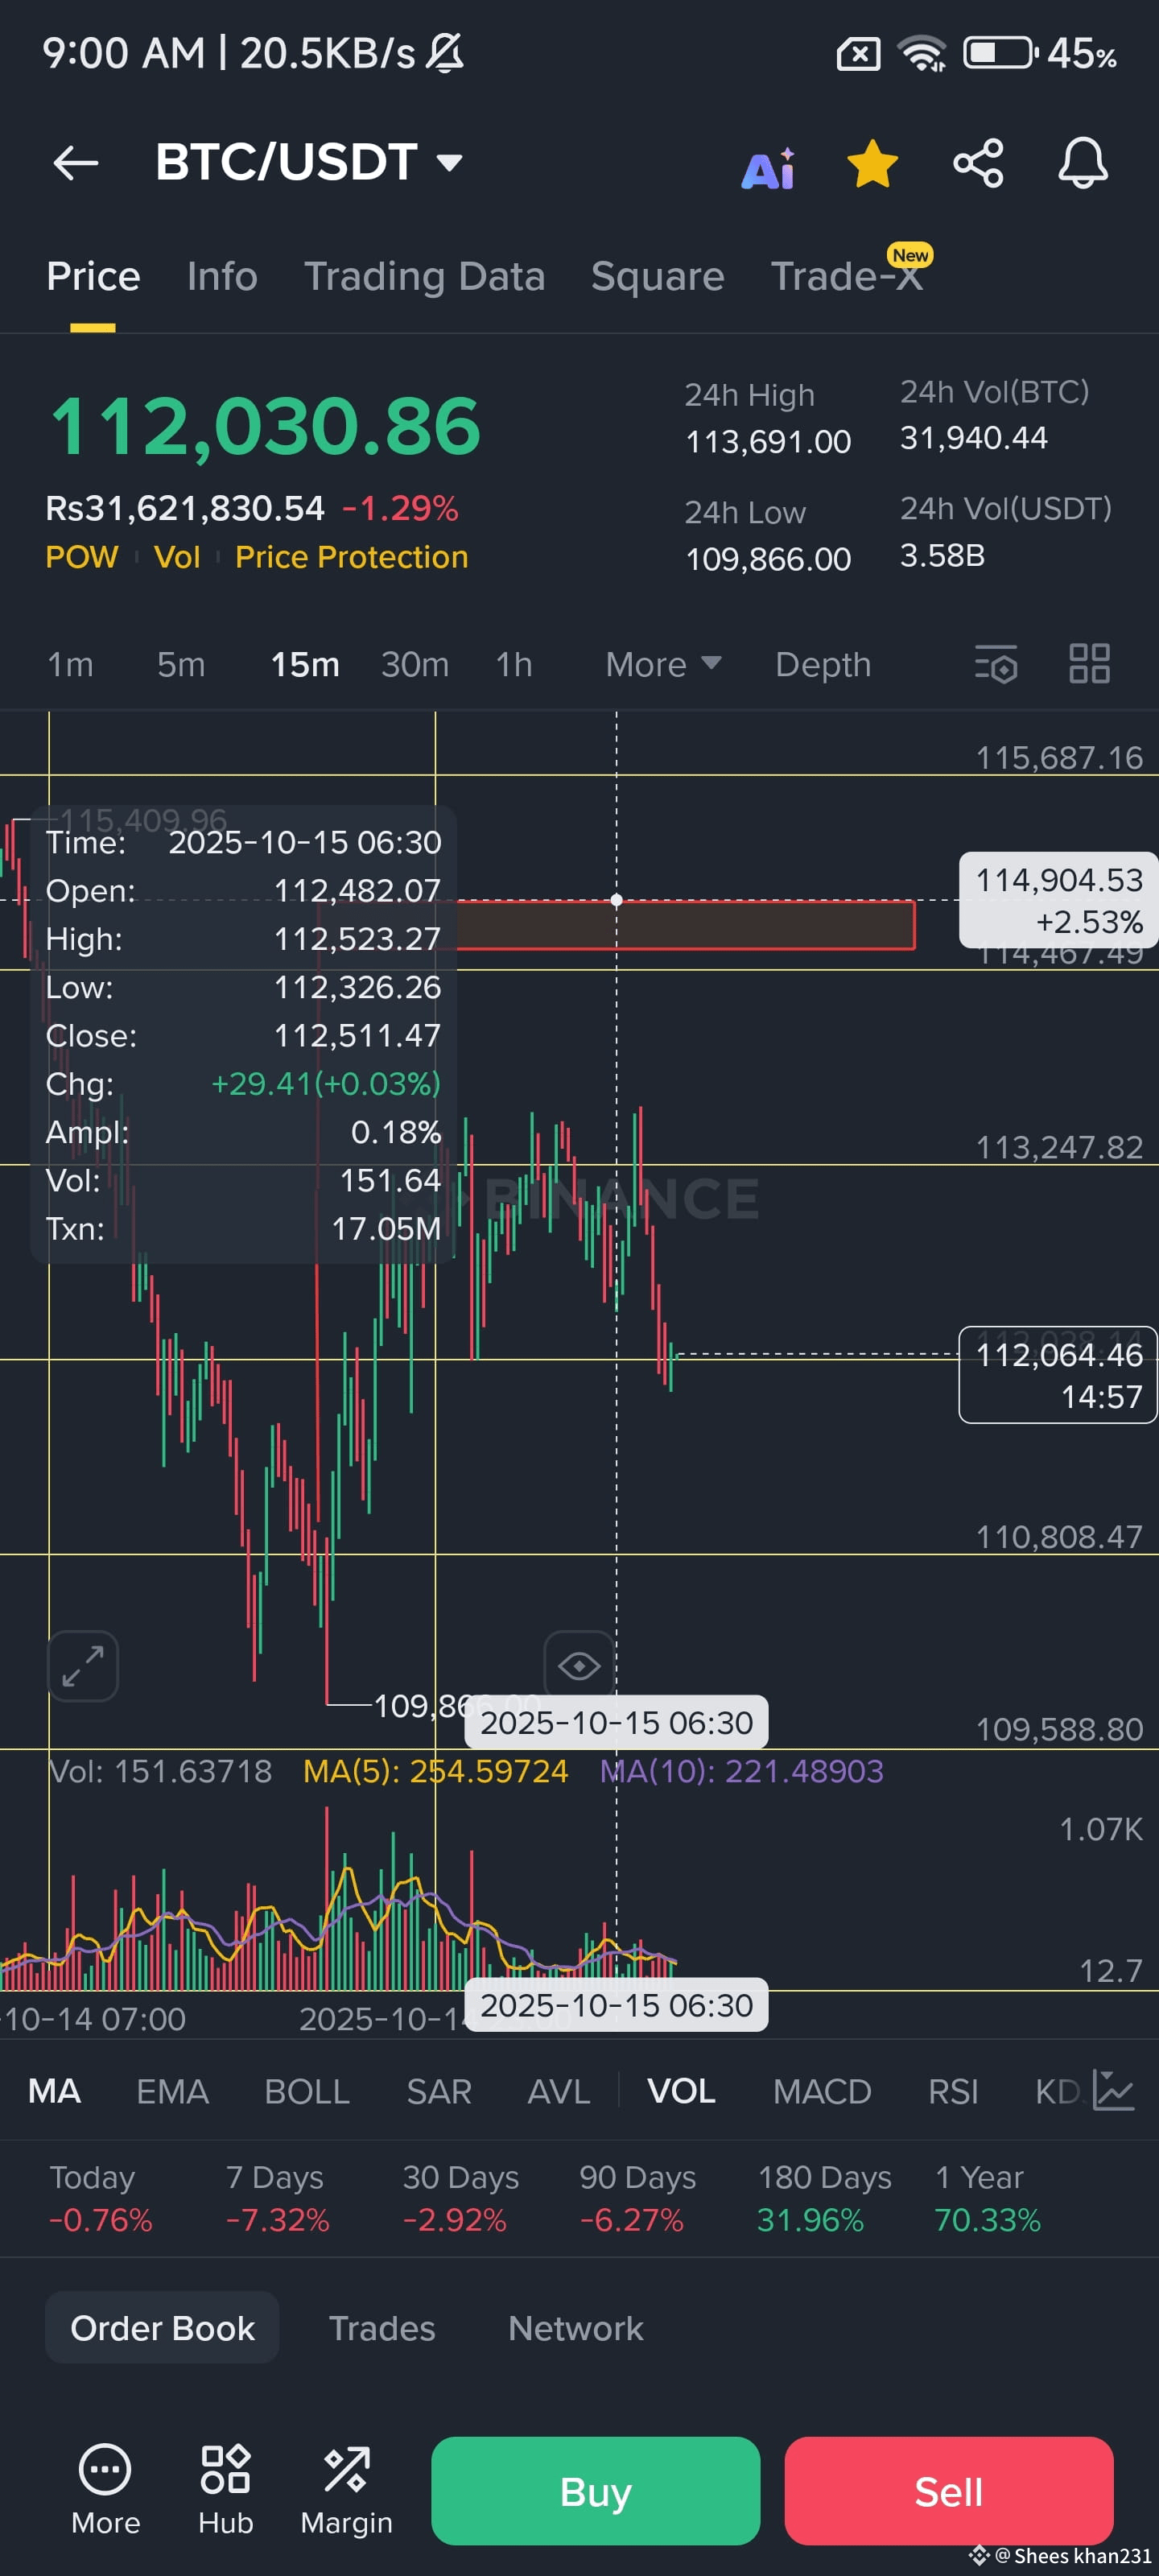Tap the 24h High value 113,691.00
The image size is (1159, 2576).
coord(768,441)
